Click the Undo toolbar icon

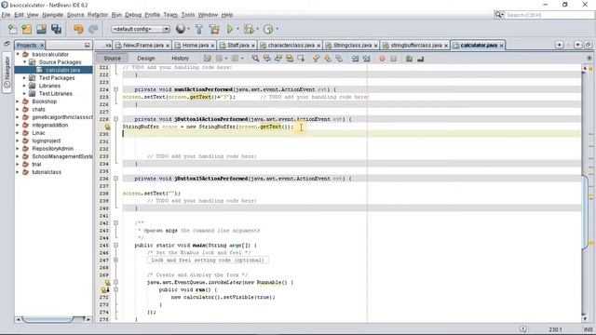point(78,29)
